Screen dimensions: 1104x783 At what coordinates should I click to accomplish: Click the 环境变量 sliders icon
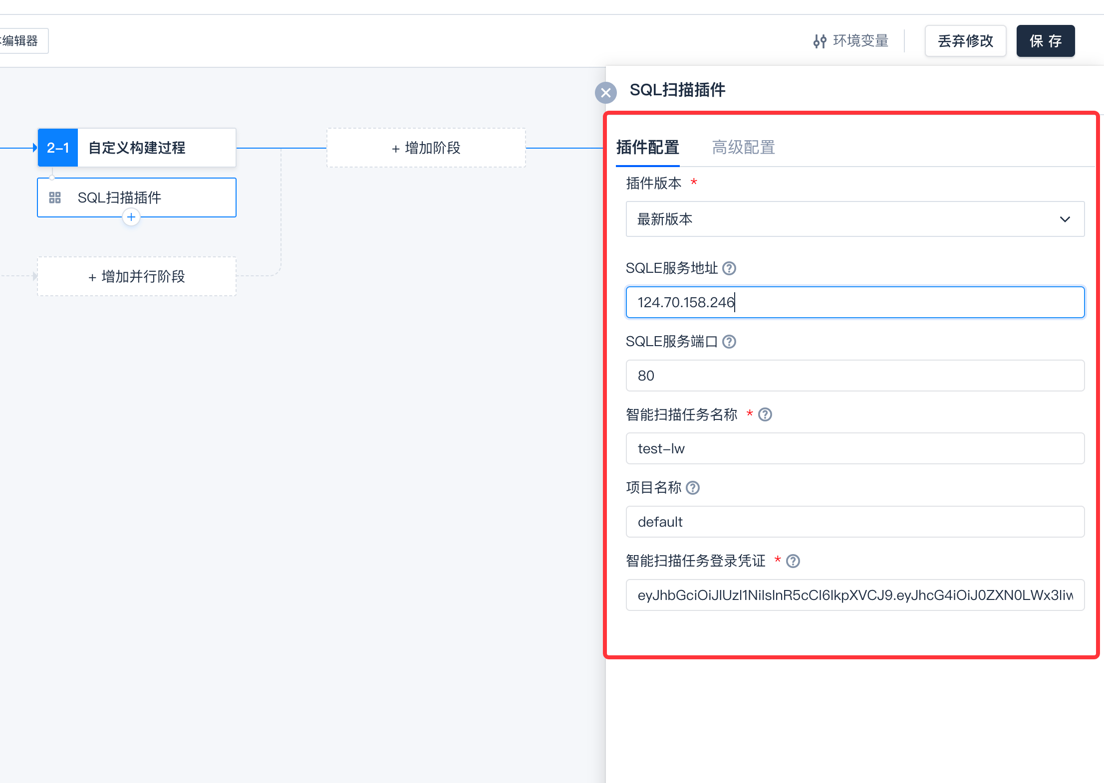coord(820,41)
